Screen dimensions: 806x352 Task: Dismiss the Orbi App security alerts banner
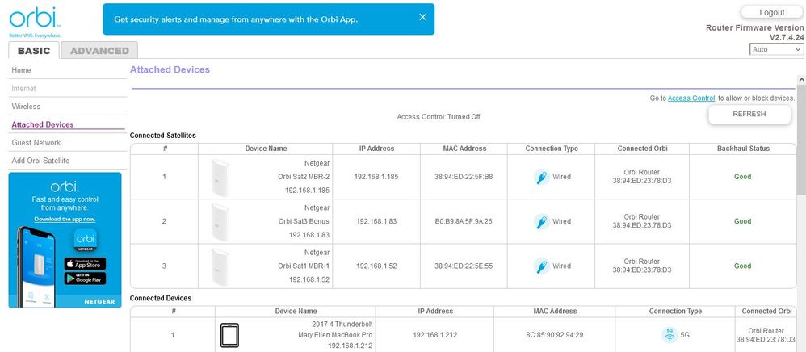(422, 18)
